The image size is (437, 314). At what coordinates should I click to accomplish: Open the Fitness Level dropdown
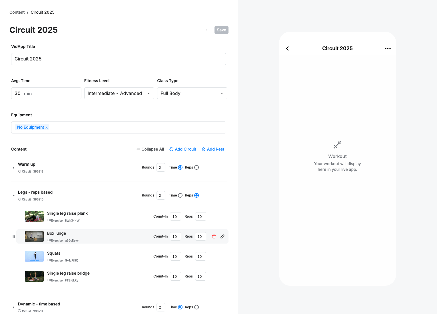point(119,93)
